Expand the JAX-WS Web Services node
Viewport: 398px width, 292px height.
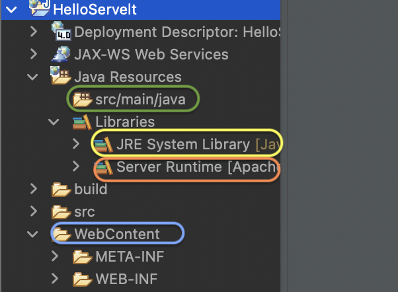tap(34, 54)
